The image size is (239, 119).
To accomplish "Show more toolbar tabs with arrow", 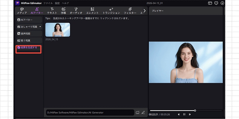I will click(145, 11).
